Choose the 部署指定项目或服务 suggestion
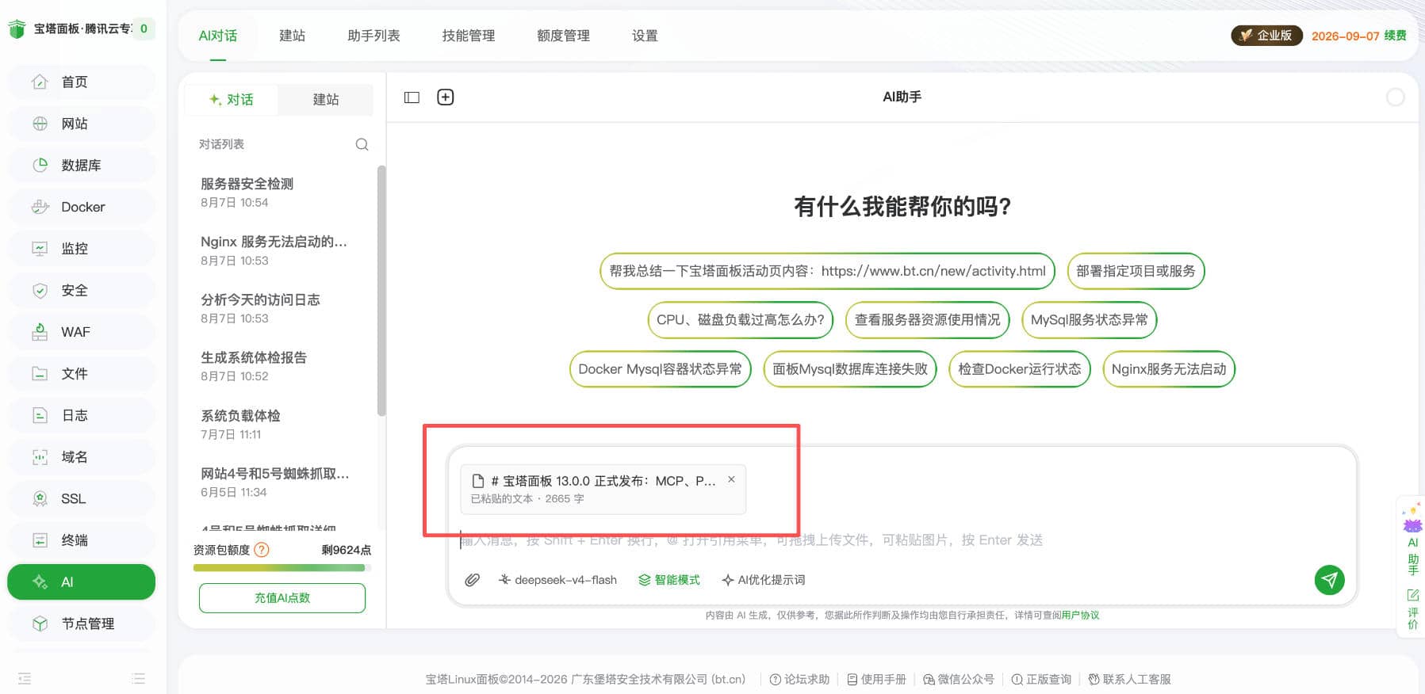The image size is (1425, 694). [x=1136, y=271]
